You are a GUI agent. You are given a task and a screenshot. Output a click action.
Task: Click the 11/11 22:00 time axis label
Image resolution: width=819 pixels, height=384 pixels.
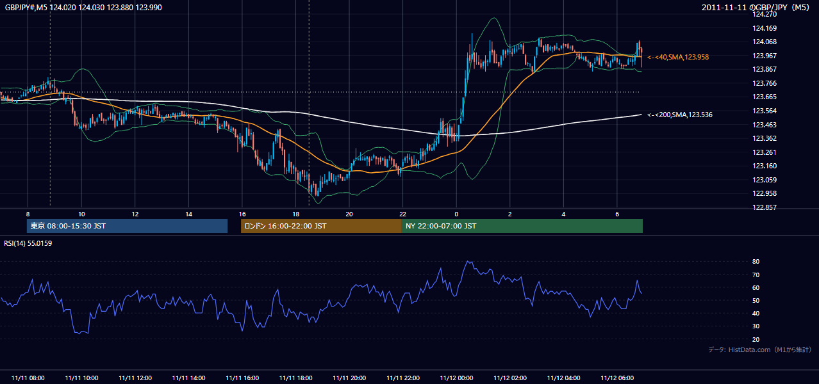[402, 378]
